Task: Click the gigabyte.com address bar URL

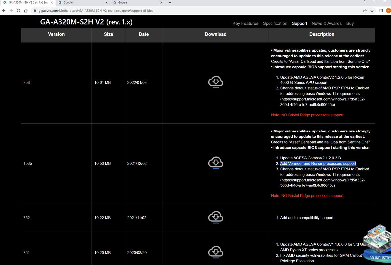Action: tap(96, 11)
